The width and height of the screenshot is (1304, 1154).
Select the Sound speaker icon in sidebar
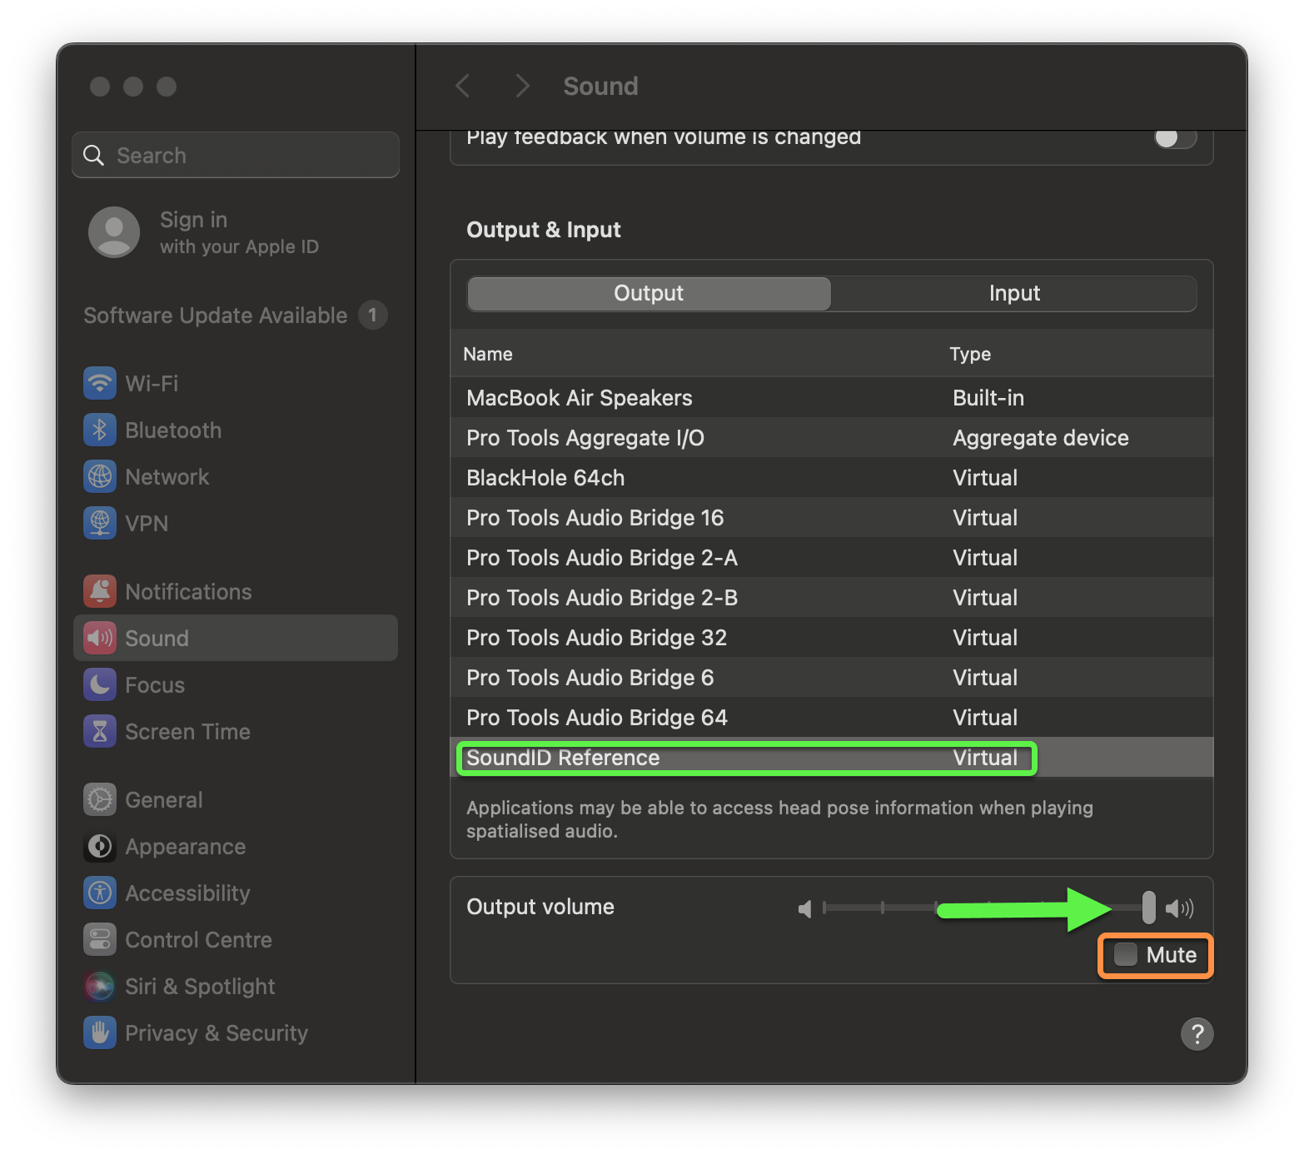click(100, 638)
